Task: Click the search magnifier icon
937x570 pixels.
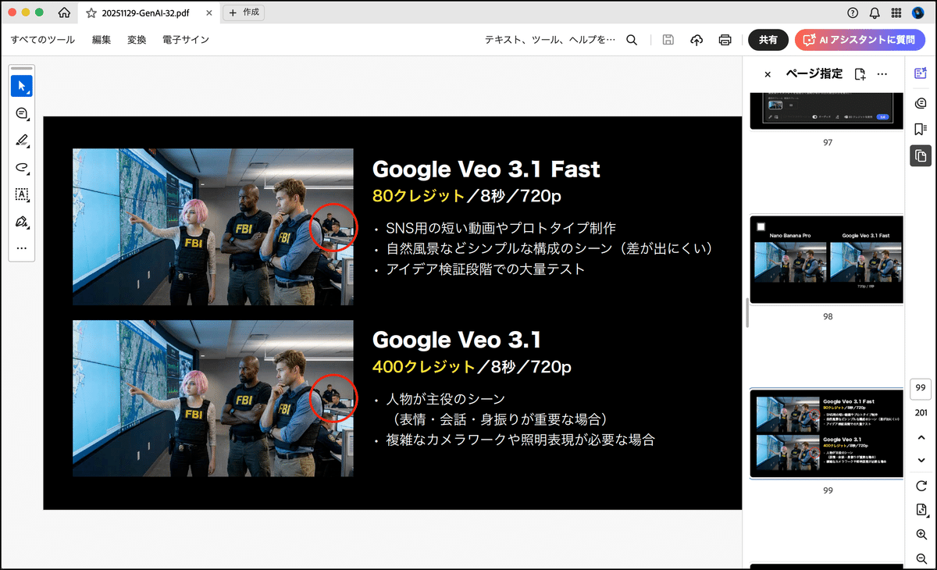Action: click(632, 40)
